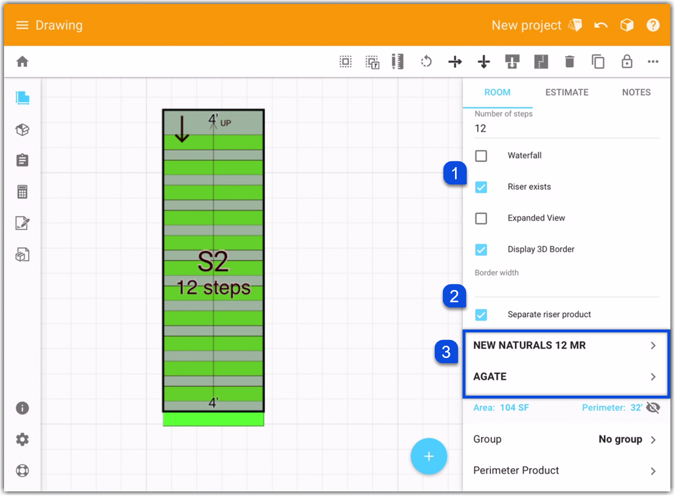Open the support lifebuoy sidebar icon
The image size is (675, 496).
coord(23,470)
